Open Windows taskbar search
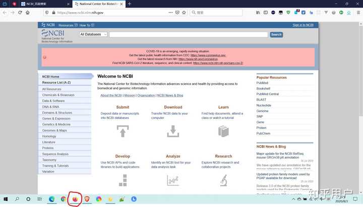This screenshot has height=207, width=363. pyautogui.click(x=17, y=199)
